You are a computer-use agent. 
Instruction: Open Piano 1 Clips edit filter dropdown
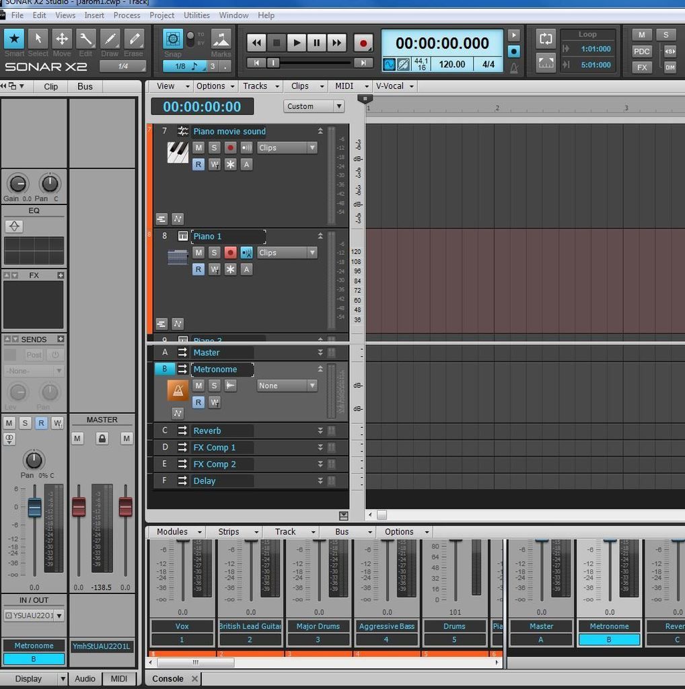(x=287, y=252)
